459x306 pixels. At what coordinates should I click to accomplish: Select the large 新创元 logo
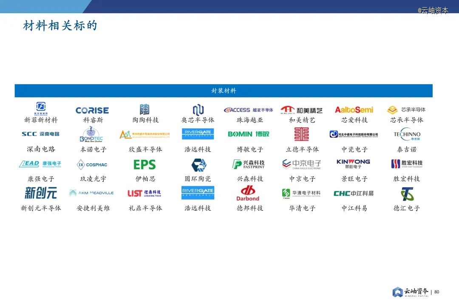pos(41,193)
